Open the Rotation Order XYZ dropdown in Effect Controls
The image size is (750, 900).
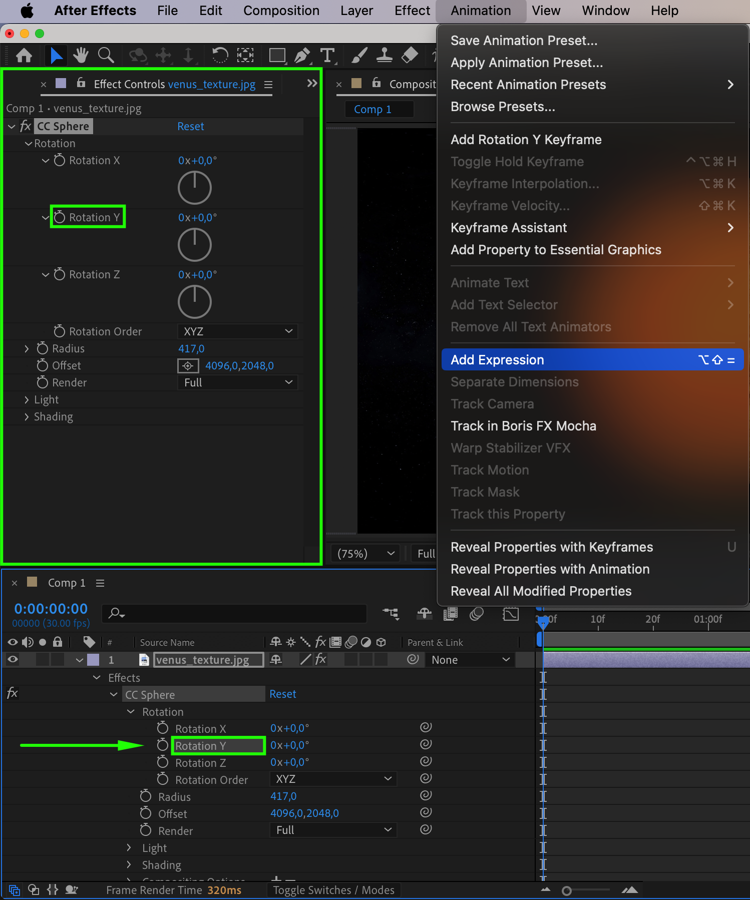tap(237, 331)
